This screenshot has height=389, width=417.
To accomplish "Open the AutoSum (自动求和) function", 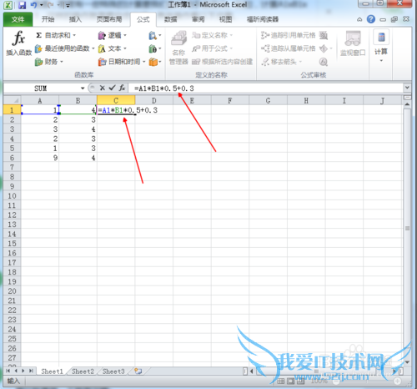I will [53, 35].
